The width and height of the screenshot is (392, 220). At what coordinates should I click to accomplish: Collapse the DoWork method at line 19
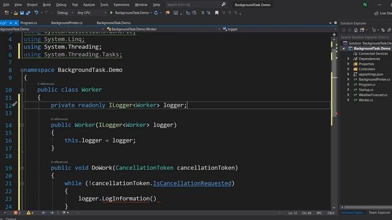(22, 168)
